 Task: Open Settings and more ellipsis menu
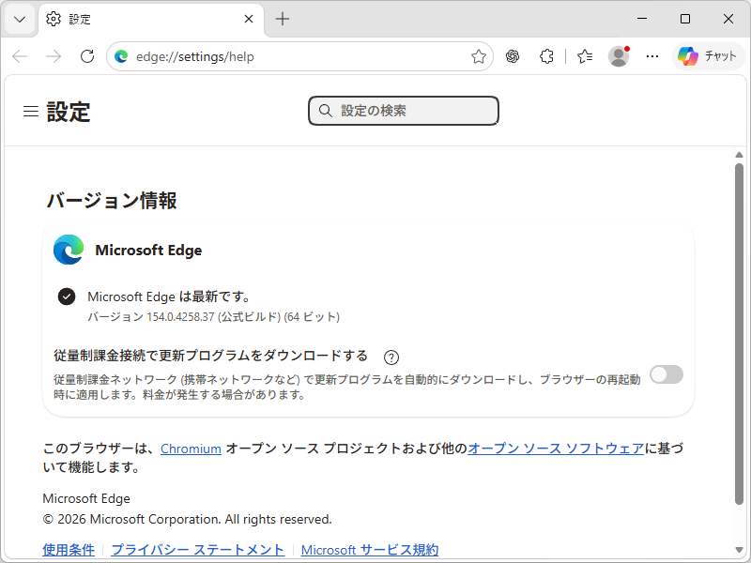[x=652, y=56]
